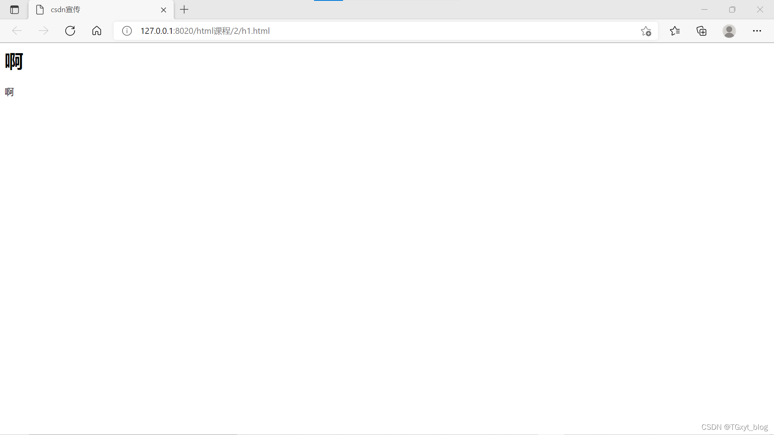Open the Favorites list
Screen dimensions: 774x435
[675, 31]
